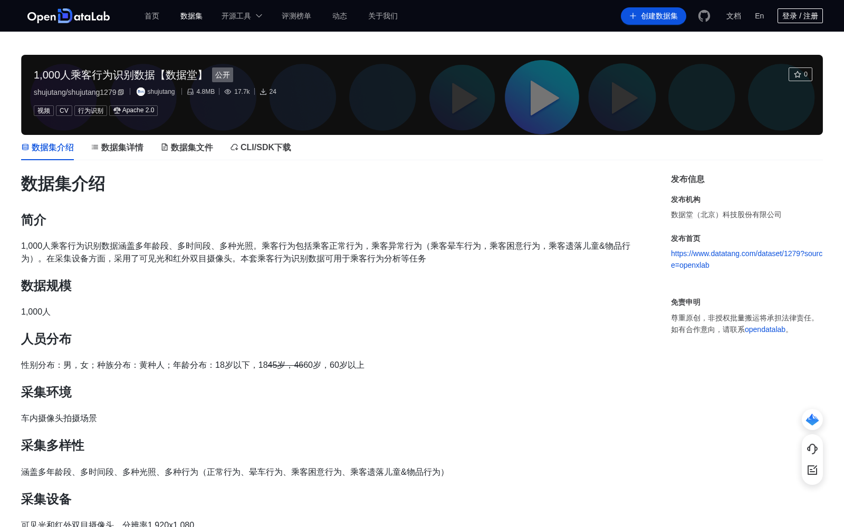Click the views eye icon
Image resolution: width=844 pixels, height=527 pixels.
[228, 92]
